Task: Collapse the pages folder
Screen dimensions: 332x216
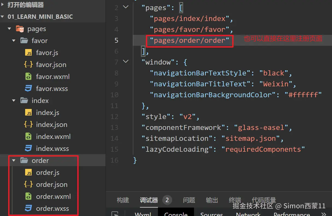Action: tap(10, 29)
